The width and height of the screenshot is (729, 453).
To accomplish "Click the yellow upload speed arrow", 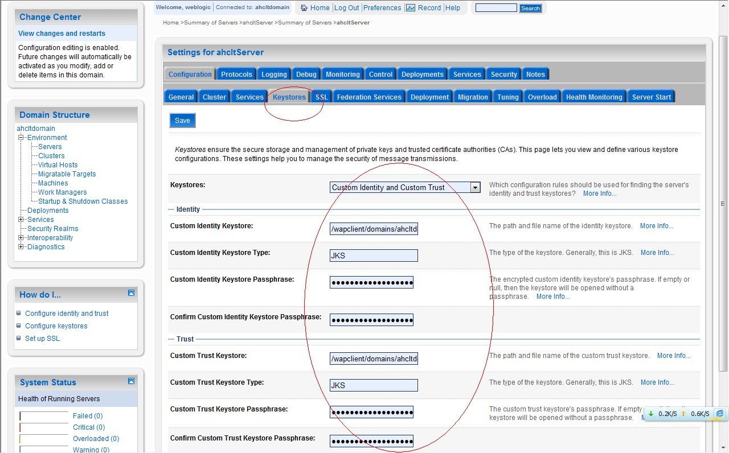I will pos(683,414).
